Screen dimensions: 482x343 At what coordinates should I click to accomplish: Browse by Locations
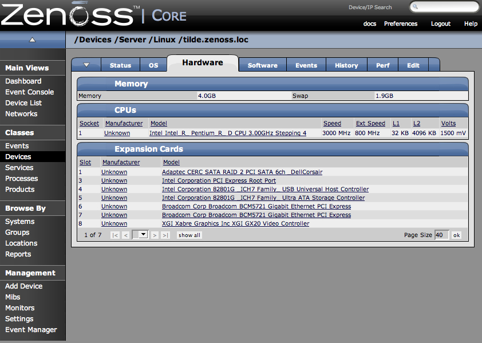(21, 243)
